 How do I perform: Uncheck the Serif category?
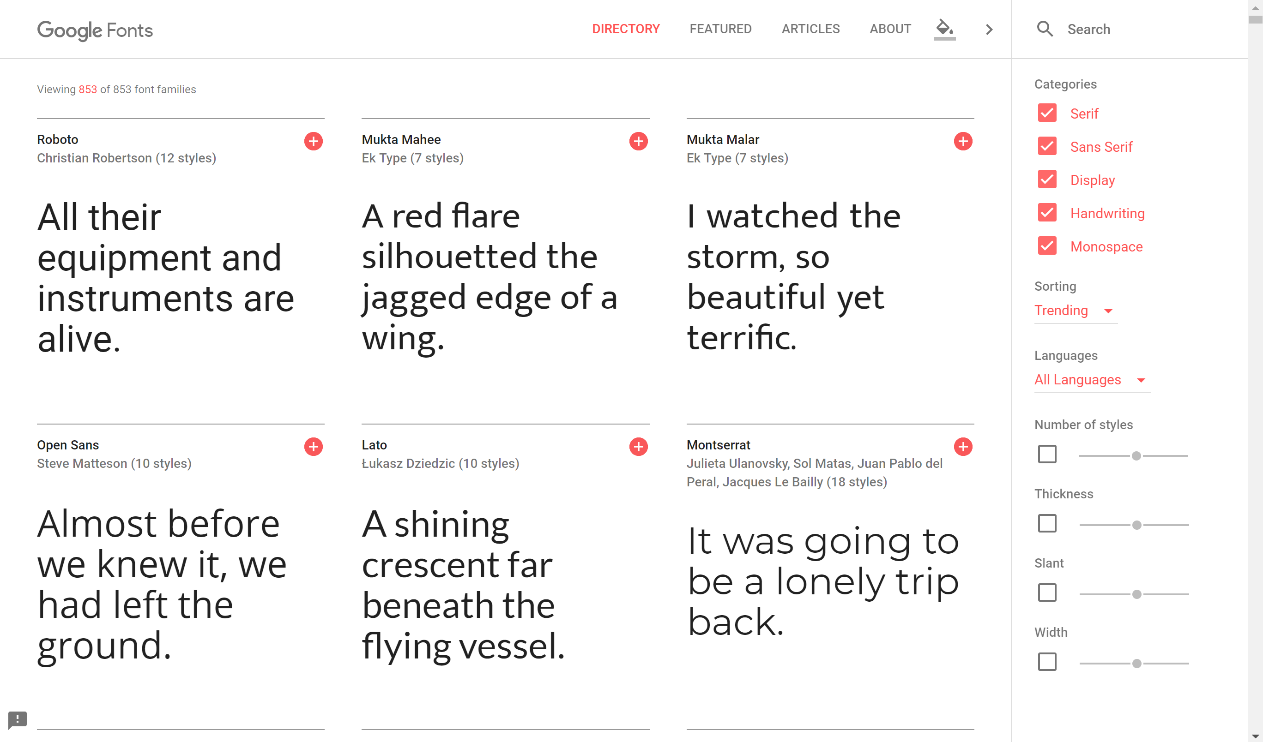(1047, 113)
